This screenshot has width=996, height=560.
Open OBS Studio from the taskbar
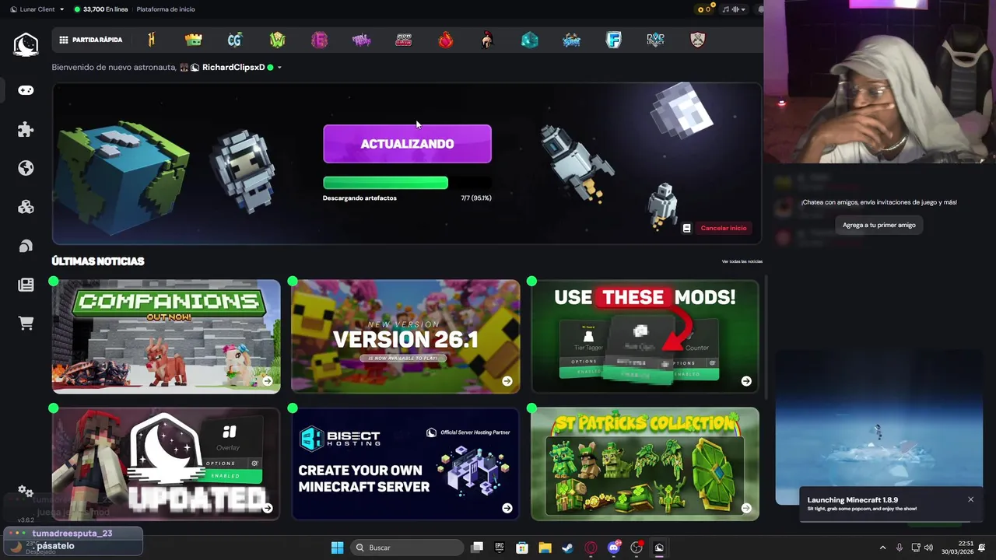click(x=637, y=548)
